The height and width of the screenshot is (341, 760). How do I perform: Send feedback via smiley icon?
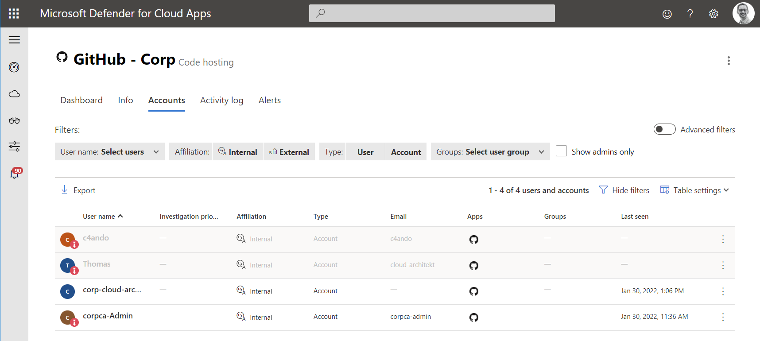point(667,14)
